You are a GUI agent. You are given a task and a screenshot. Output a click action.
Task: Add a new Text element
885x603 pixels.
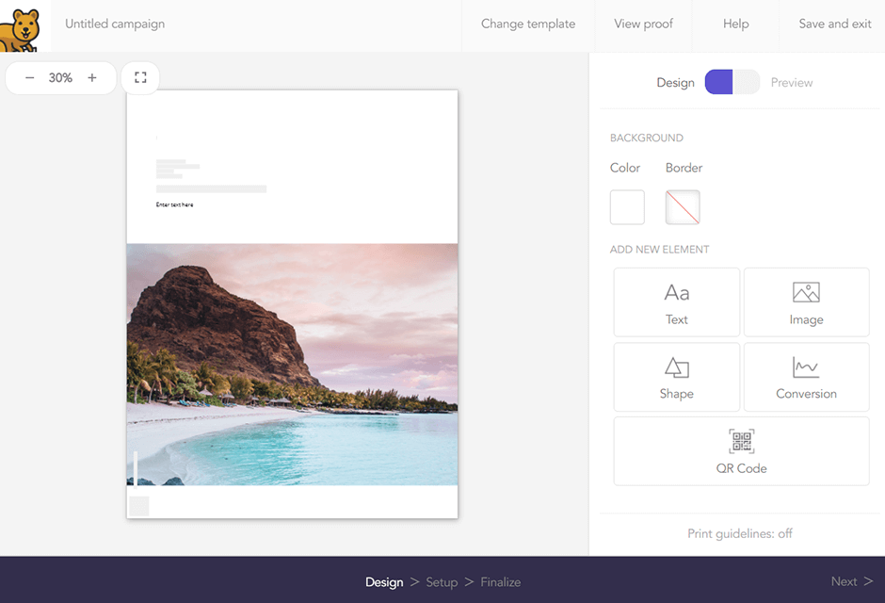676,302
